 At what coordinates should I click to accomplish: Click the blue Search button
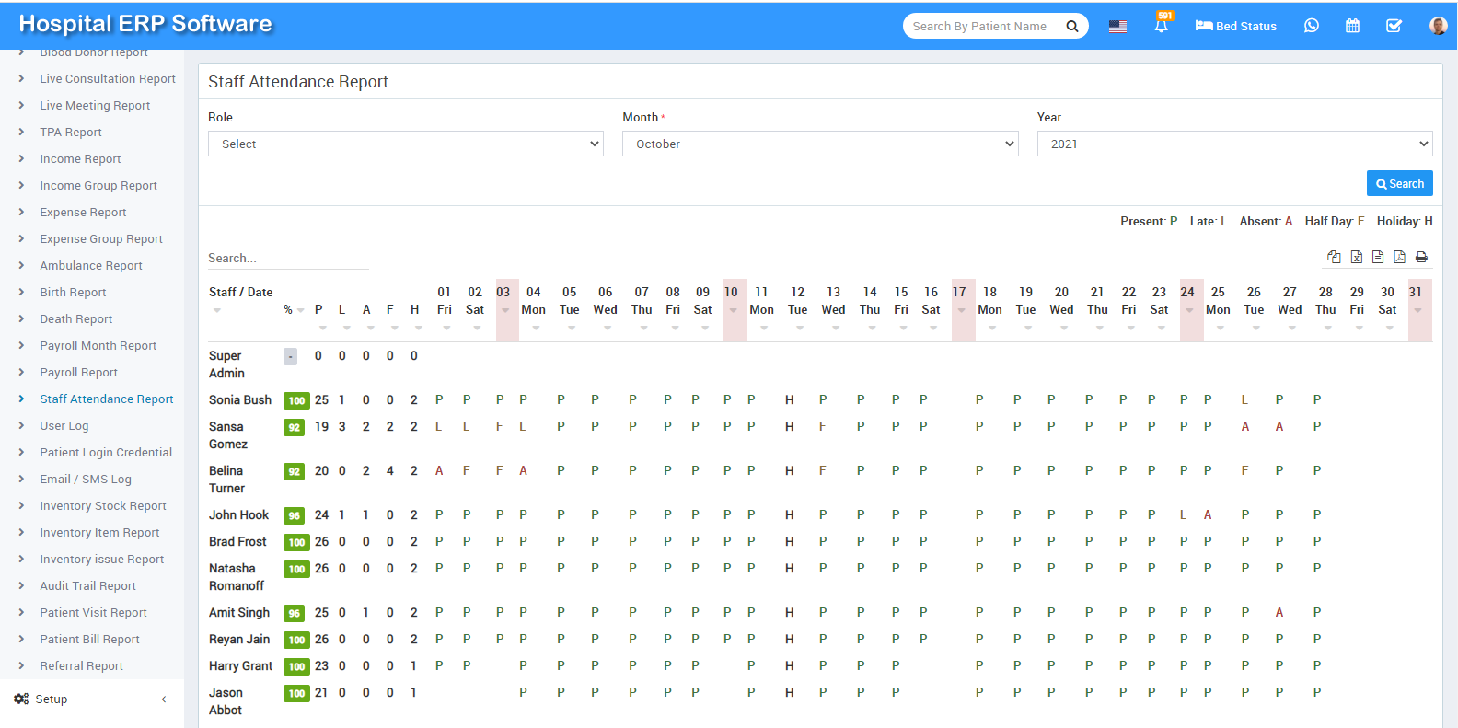coord(1399,184)
